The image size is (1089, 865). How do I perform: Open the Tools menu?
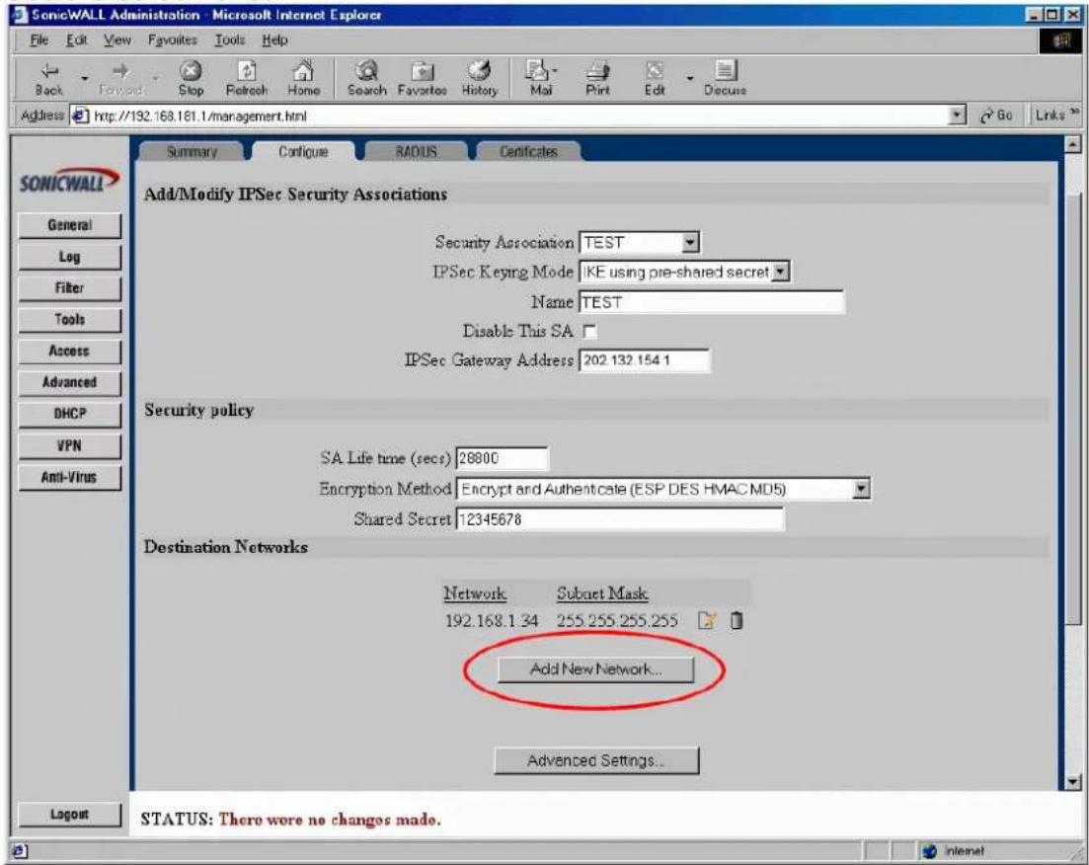click(x=229, y=40)
